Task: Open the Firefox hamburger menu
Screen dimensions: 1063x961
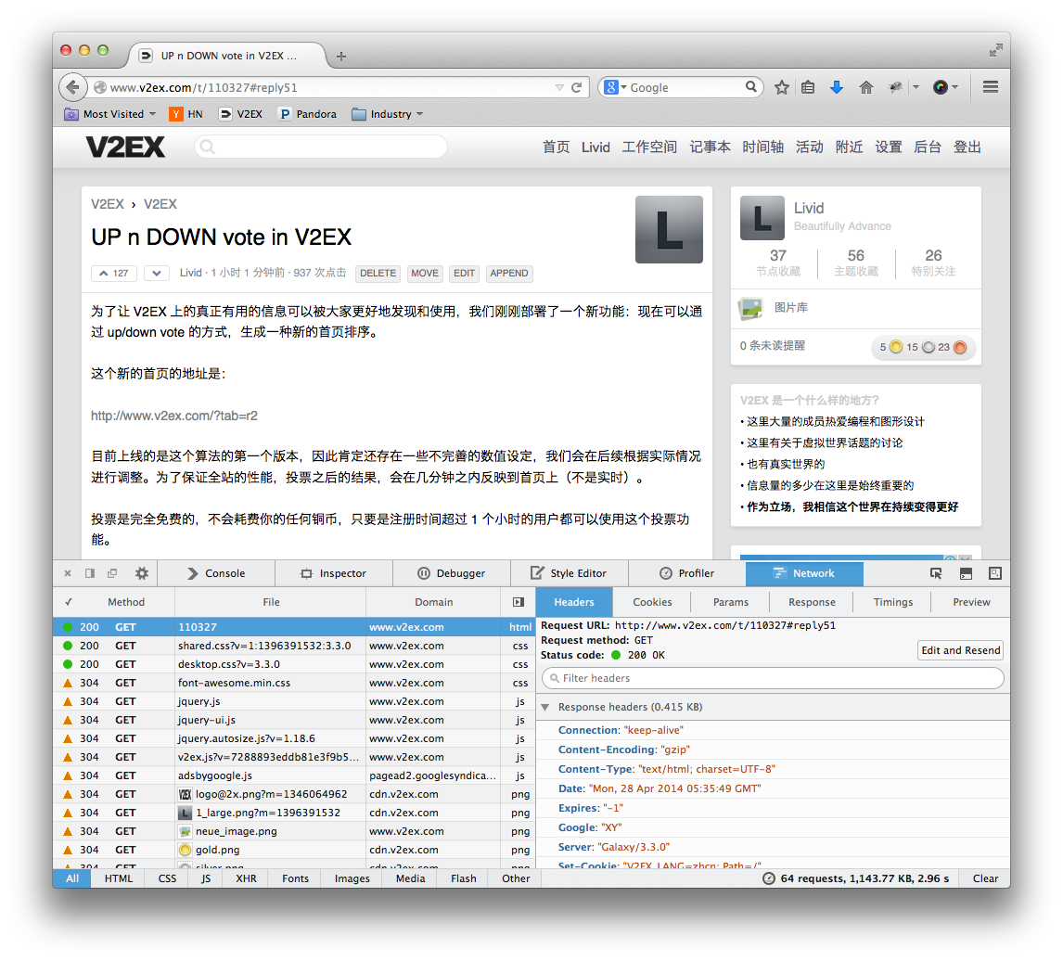Action: (x=990, y=87)
